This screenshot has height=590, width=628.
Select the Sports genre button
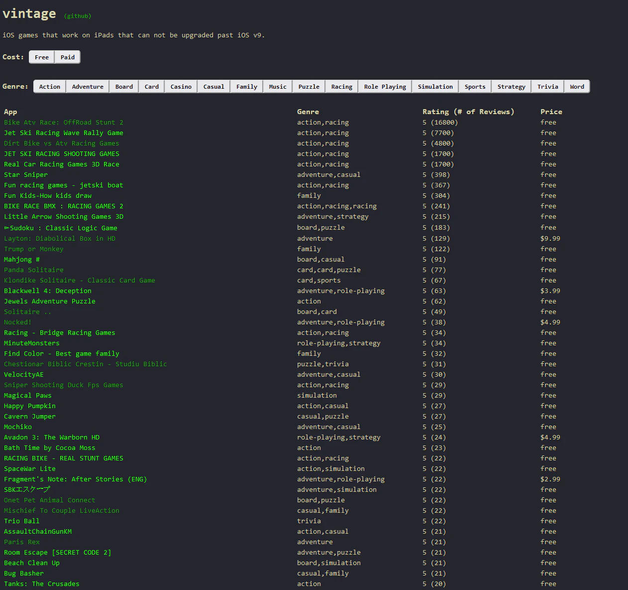(475, 87)
